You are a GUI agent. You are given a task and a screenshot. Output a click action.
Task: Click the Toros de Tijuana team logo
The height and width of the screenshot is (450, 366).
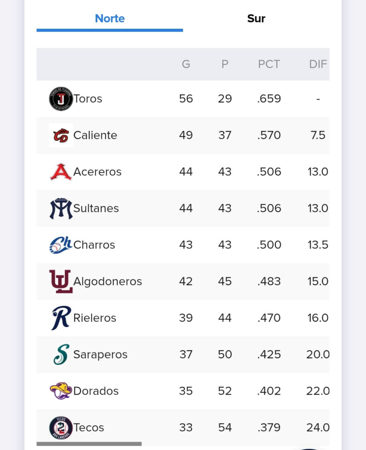pos(61,99)
